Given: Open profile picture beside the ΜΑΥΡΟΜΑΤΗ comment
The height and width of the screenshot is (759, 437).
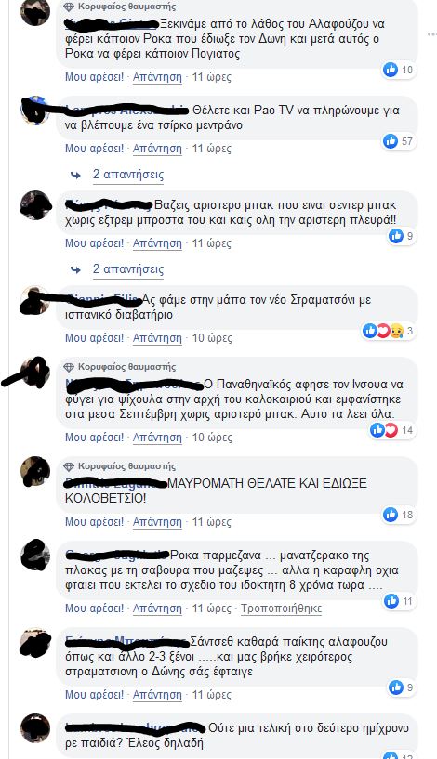Looking at the screenshot, I should 35,470.
